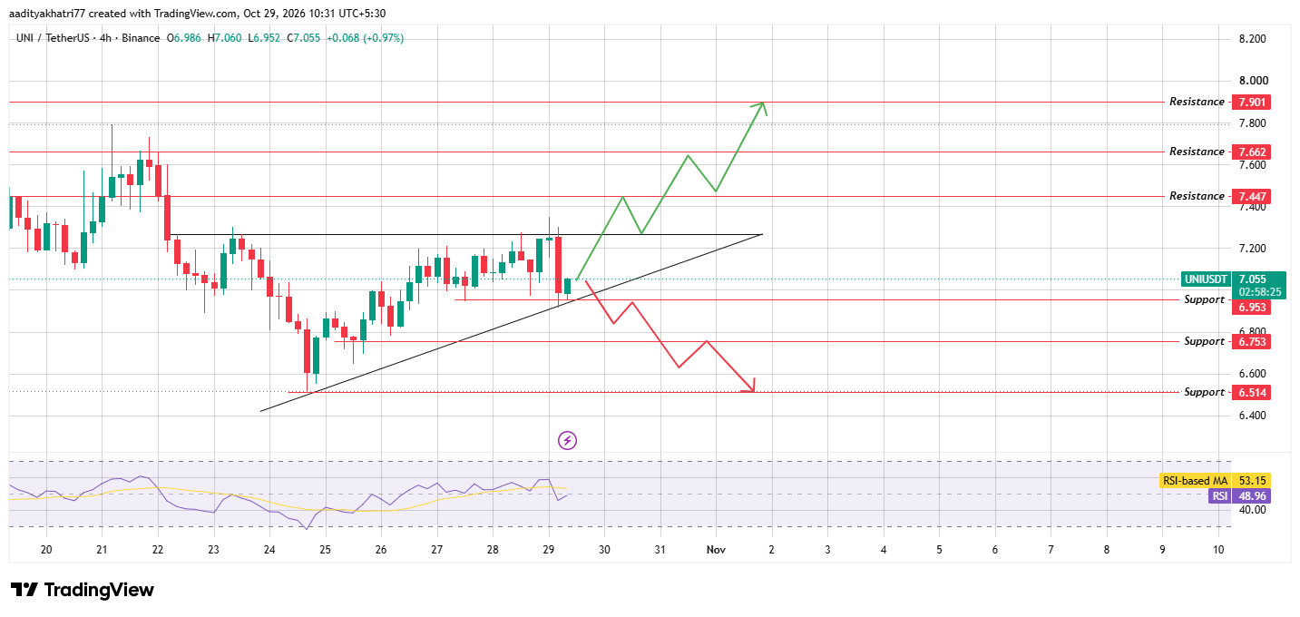Image resolution: width=1300 pixels, height=617 pixels.
Task: Click the Support text label beside 6.514
Action: (1204, 392)
